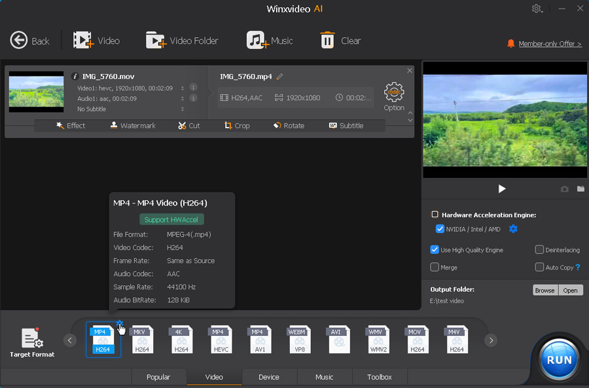Open the Rotate tool
Screen dimensions: 589x388
[x=289, y=126]
